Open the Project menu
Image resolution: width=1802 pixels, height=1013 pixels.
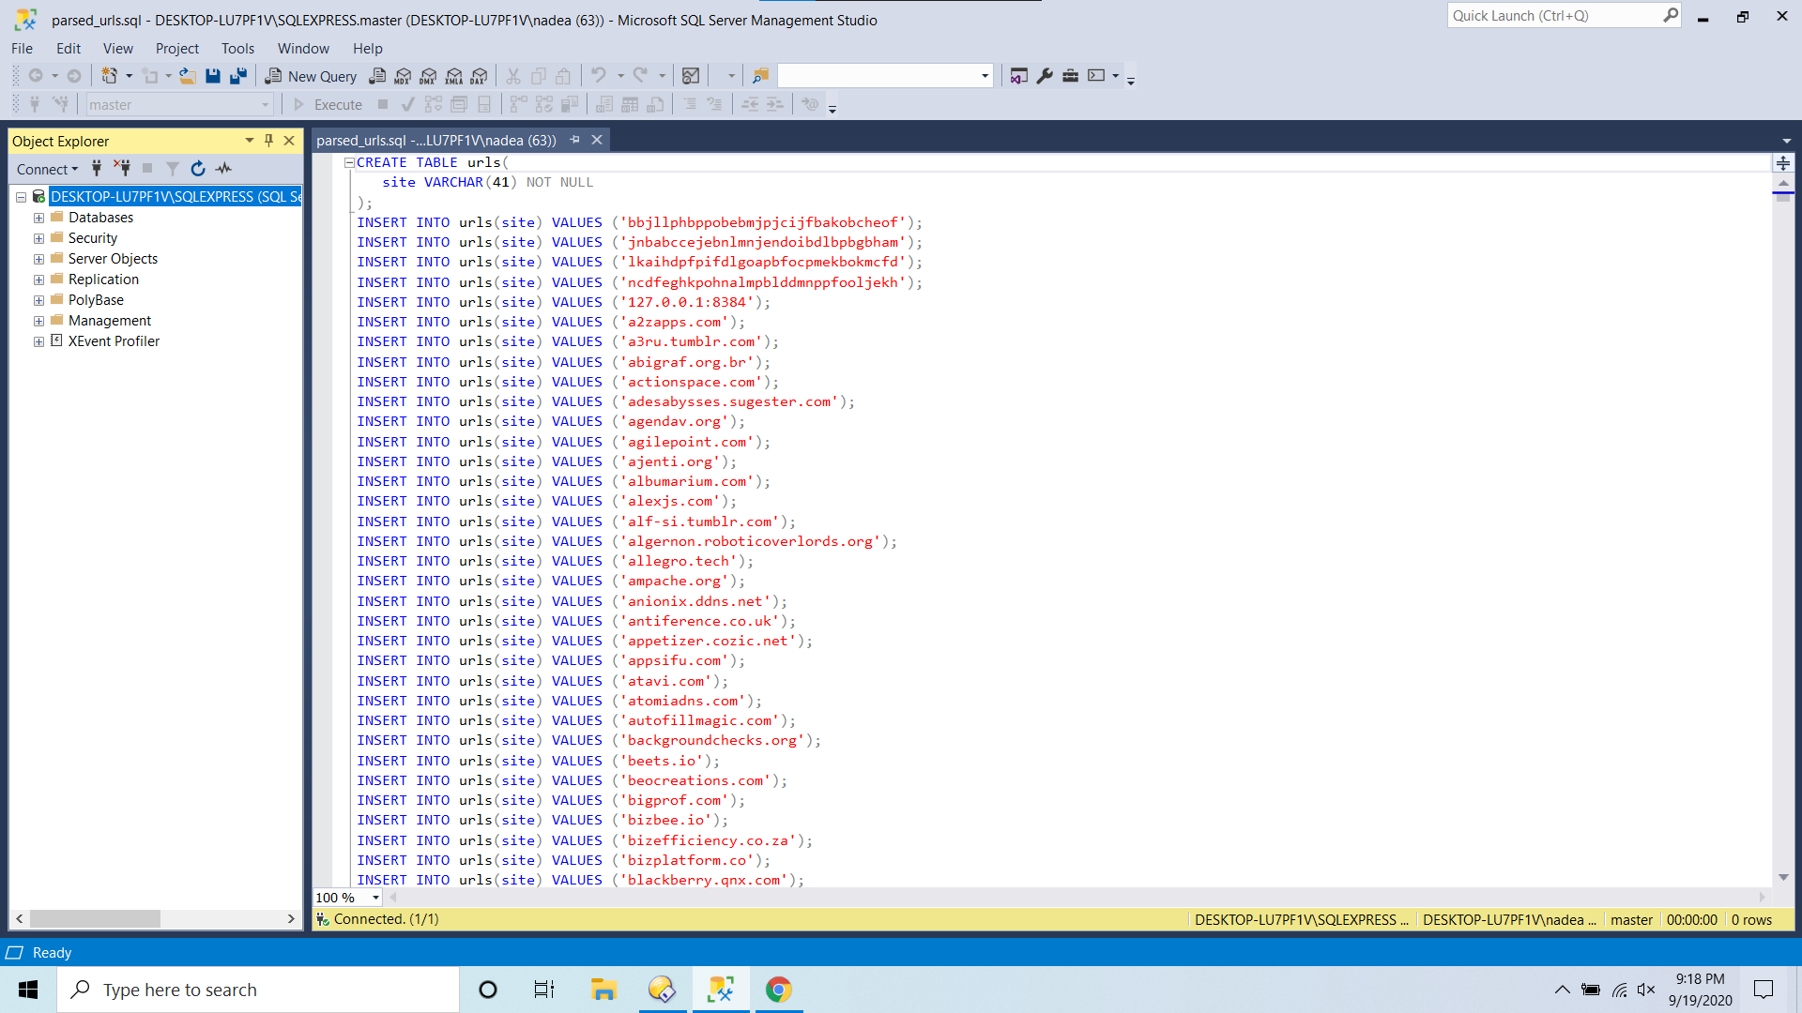point(176,48)
